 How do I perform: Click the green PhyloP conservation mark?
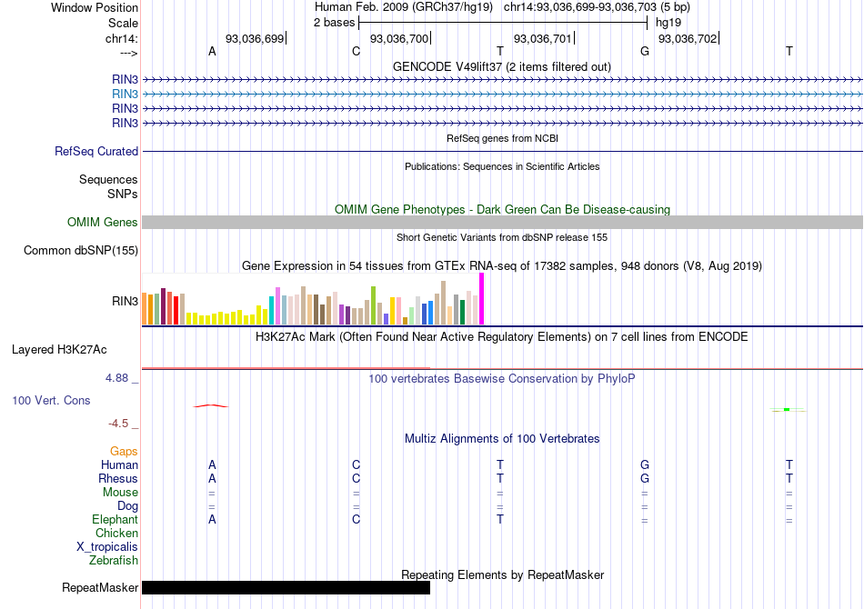(x=788, y=410)
